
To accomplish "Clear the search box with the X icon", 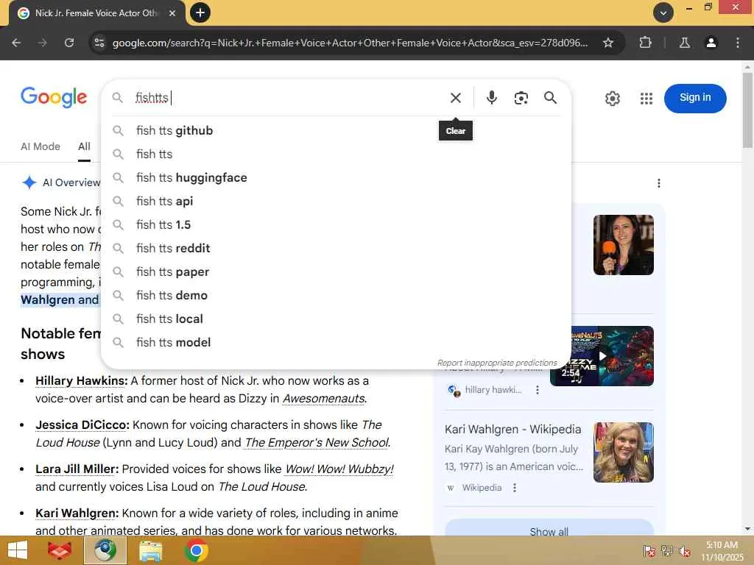I will (455, 98).
